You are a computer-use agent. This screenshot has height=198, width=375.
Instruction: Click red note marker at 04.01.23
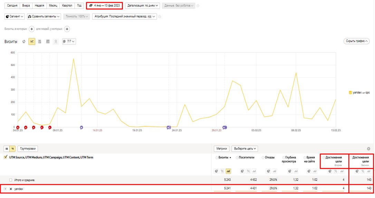[18, 128]
